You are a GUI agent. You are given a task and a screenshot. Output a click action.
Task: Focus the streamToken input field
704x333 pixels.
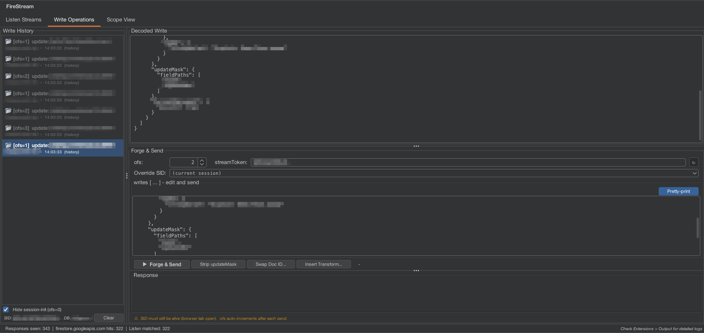point(468,162)
